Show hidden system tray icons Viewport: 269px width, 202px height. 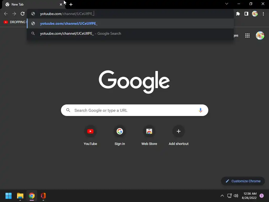222,196
